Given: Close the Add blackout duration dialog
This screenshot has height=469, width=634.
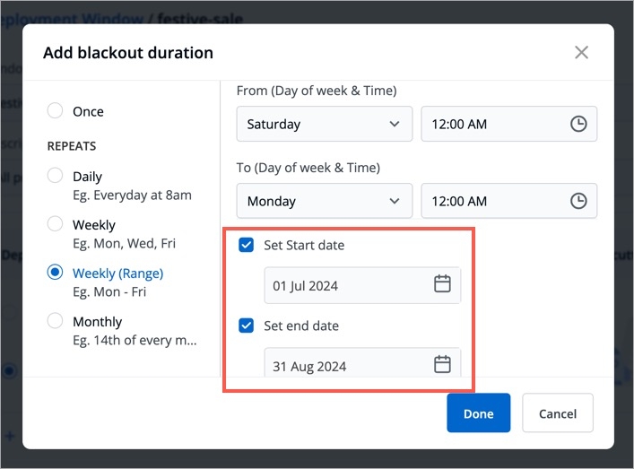Looking at the screenshot, I should tap(581, 52).
